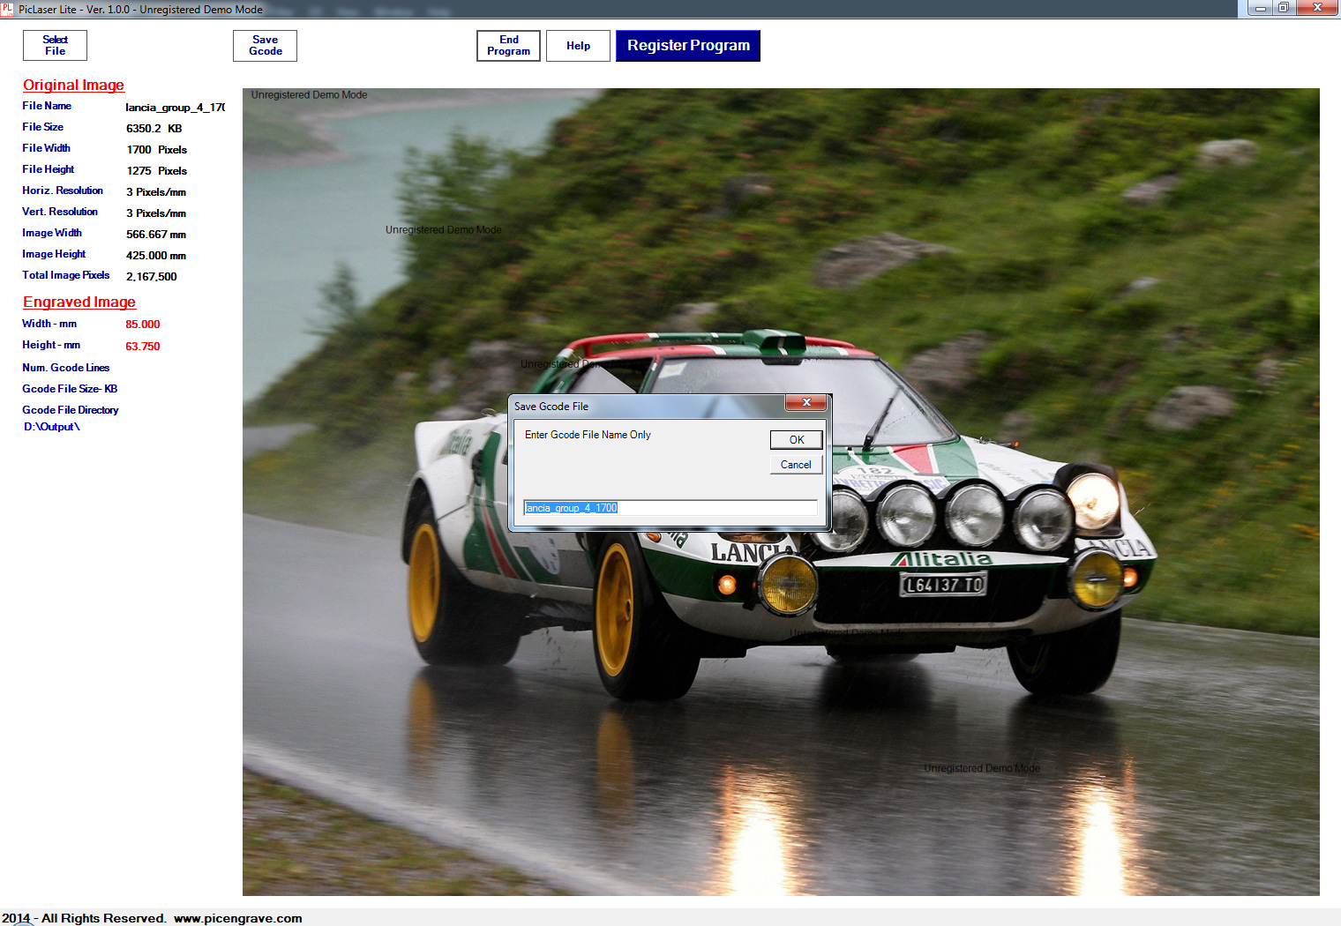Click the www.picengrave.com text in footer

click(238, 918)
